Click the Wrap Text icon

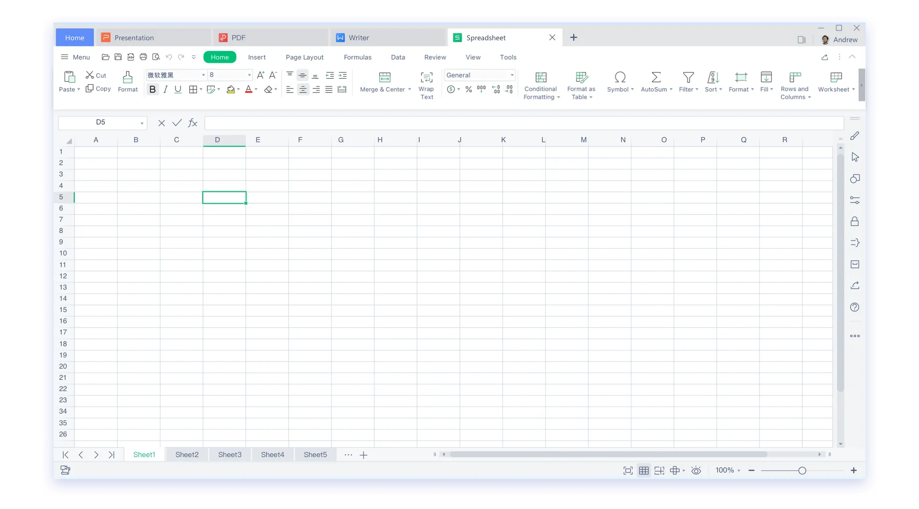pos(426,77)
